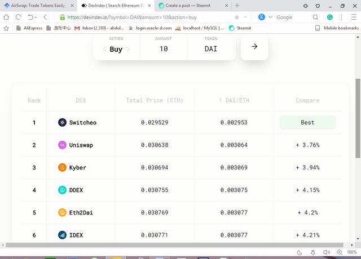
Task: Open the downloads icon in status bar
Action: pos(313,253)
